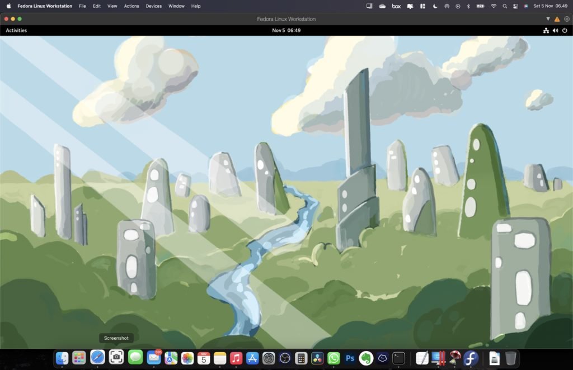Viewport: 573px width, 370px height.
Task: Open the Trash in the Dock
Action: click(510, 358)
